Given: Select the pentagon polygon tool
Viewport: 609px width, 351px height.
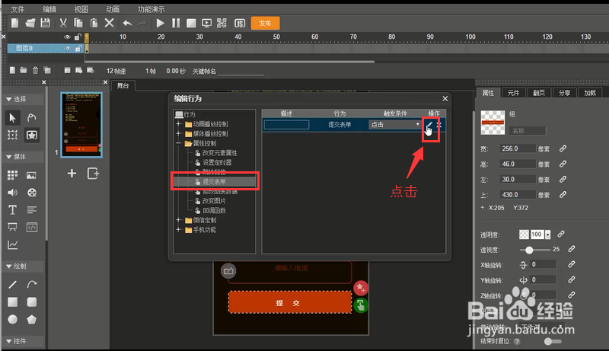Looking at the screenshot, I should pos(31,319).
